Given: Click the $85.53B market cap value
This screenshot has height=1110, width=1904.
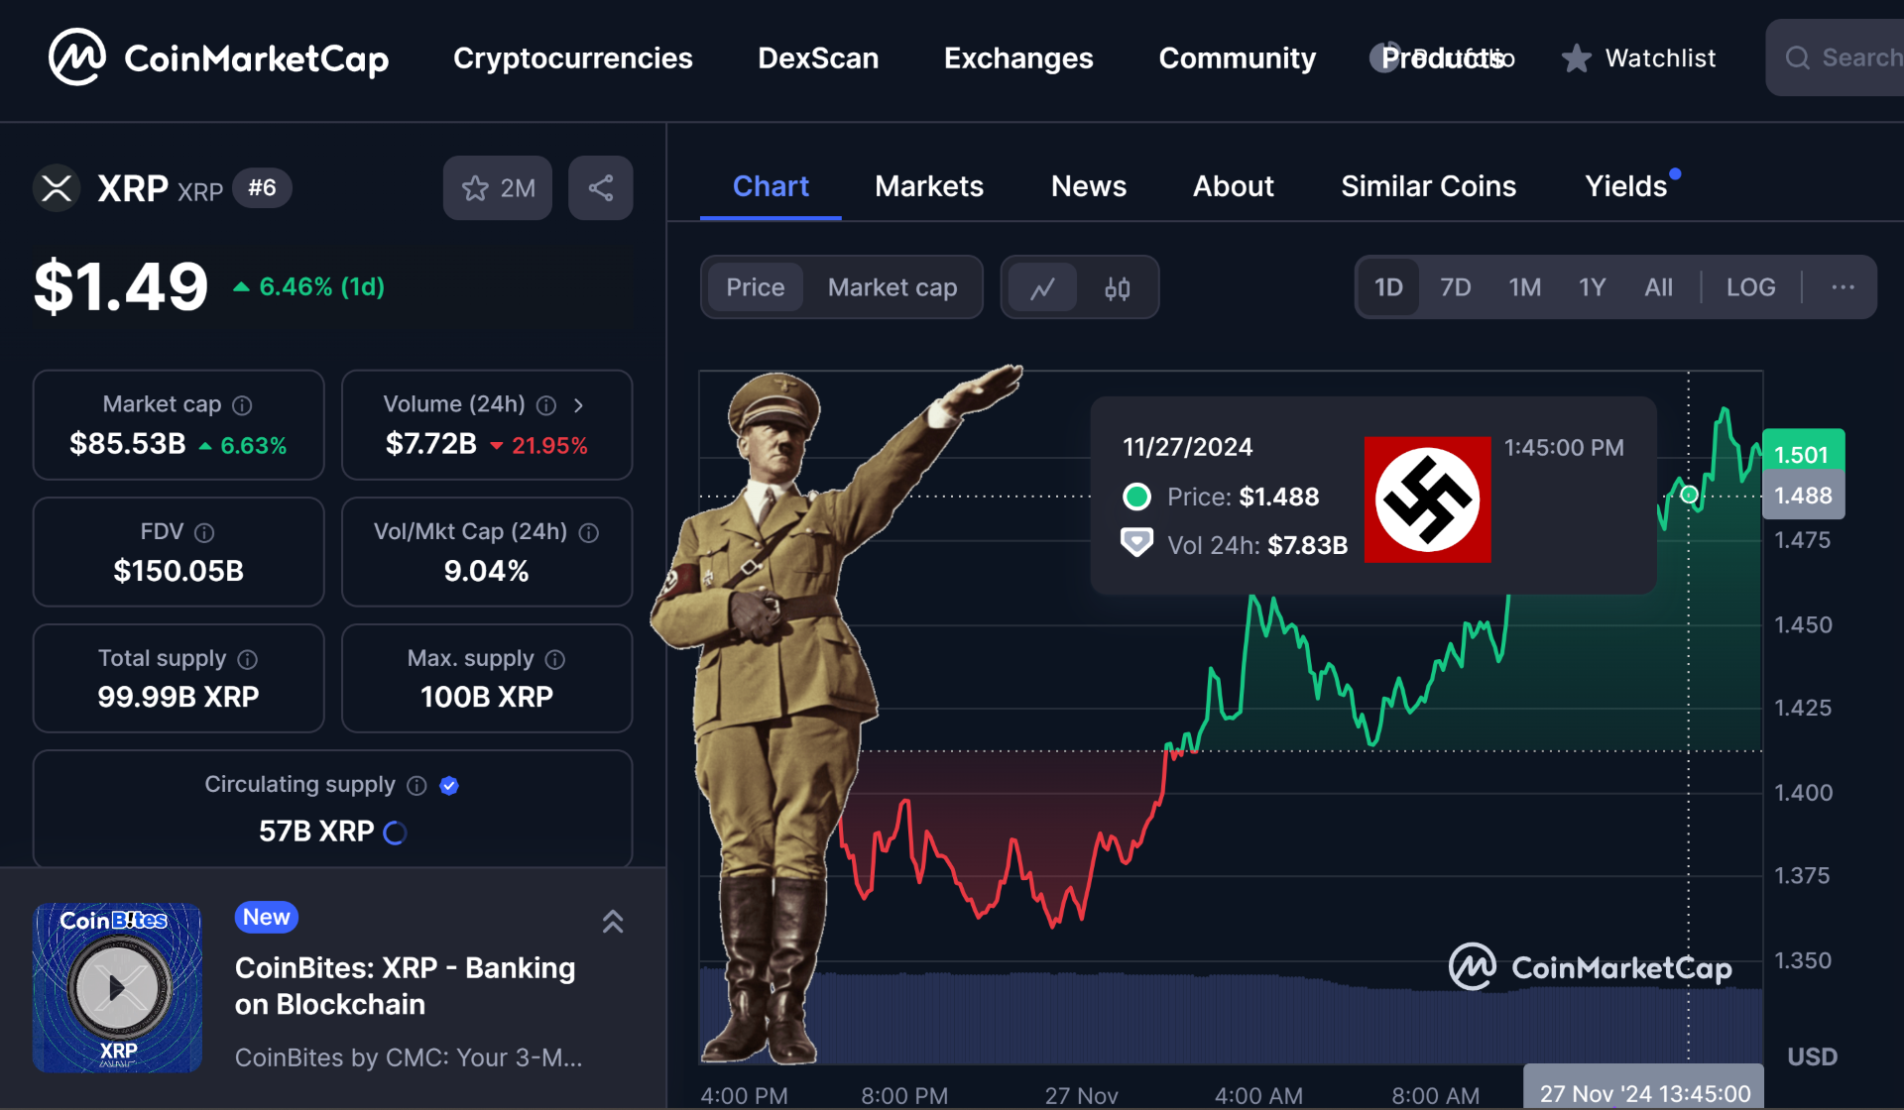Looking at the screenshot, I should (x=128, y=444).
